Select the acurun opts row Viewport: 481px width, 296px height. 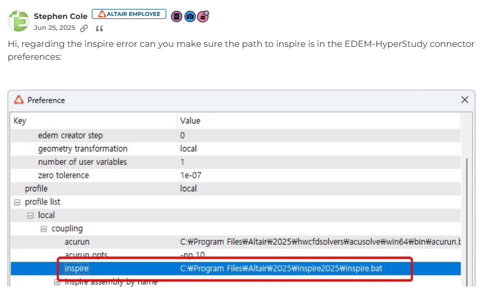pyautogui.click(x=236, y=255)
